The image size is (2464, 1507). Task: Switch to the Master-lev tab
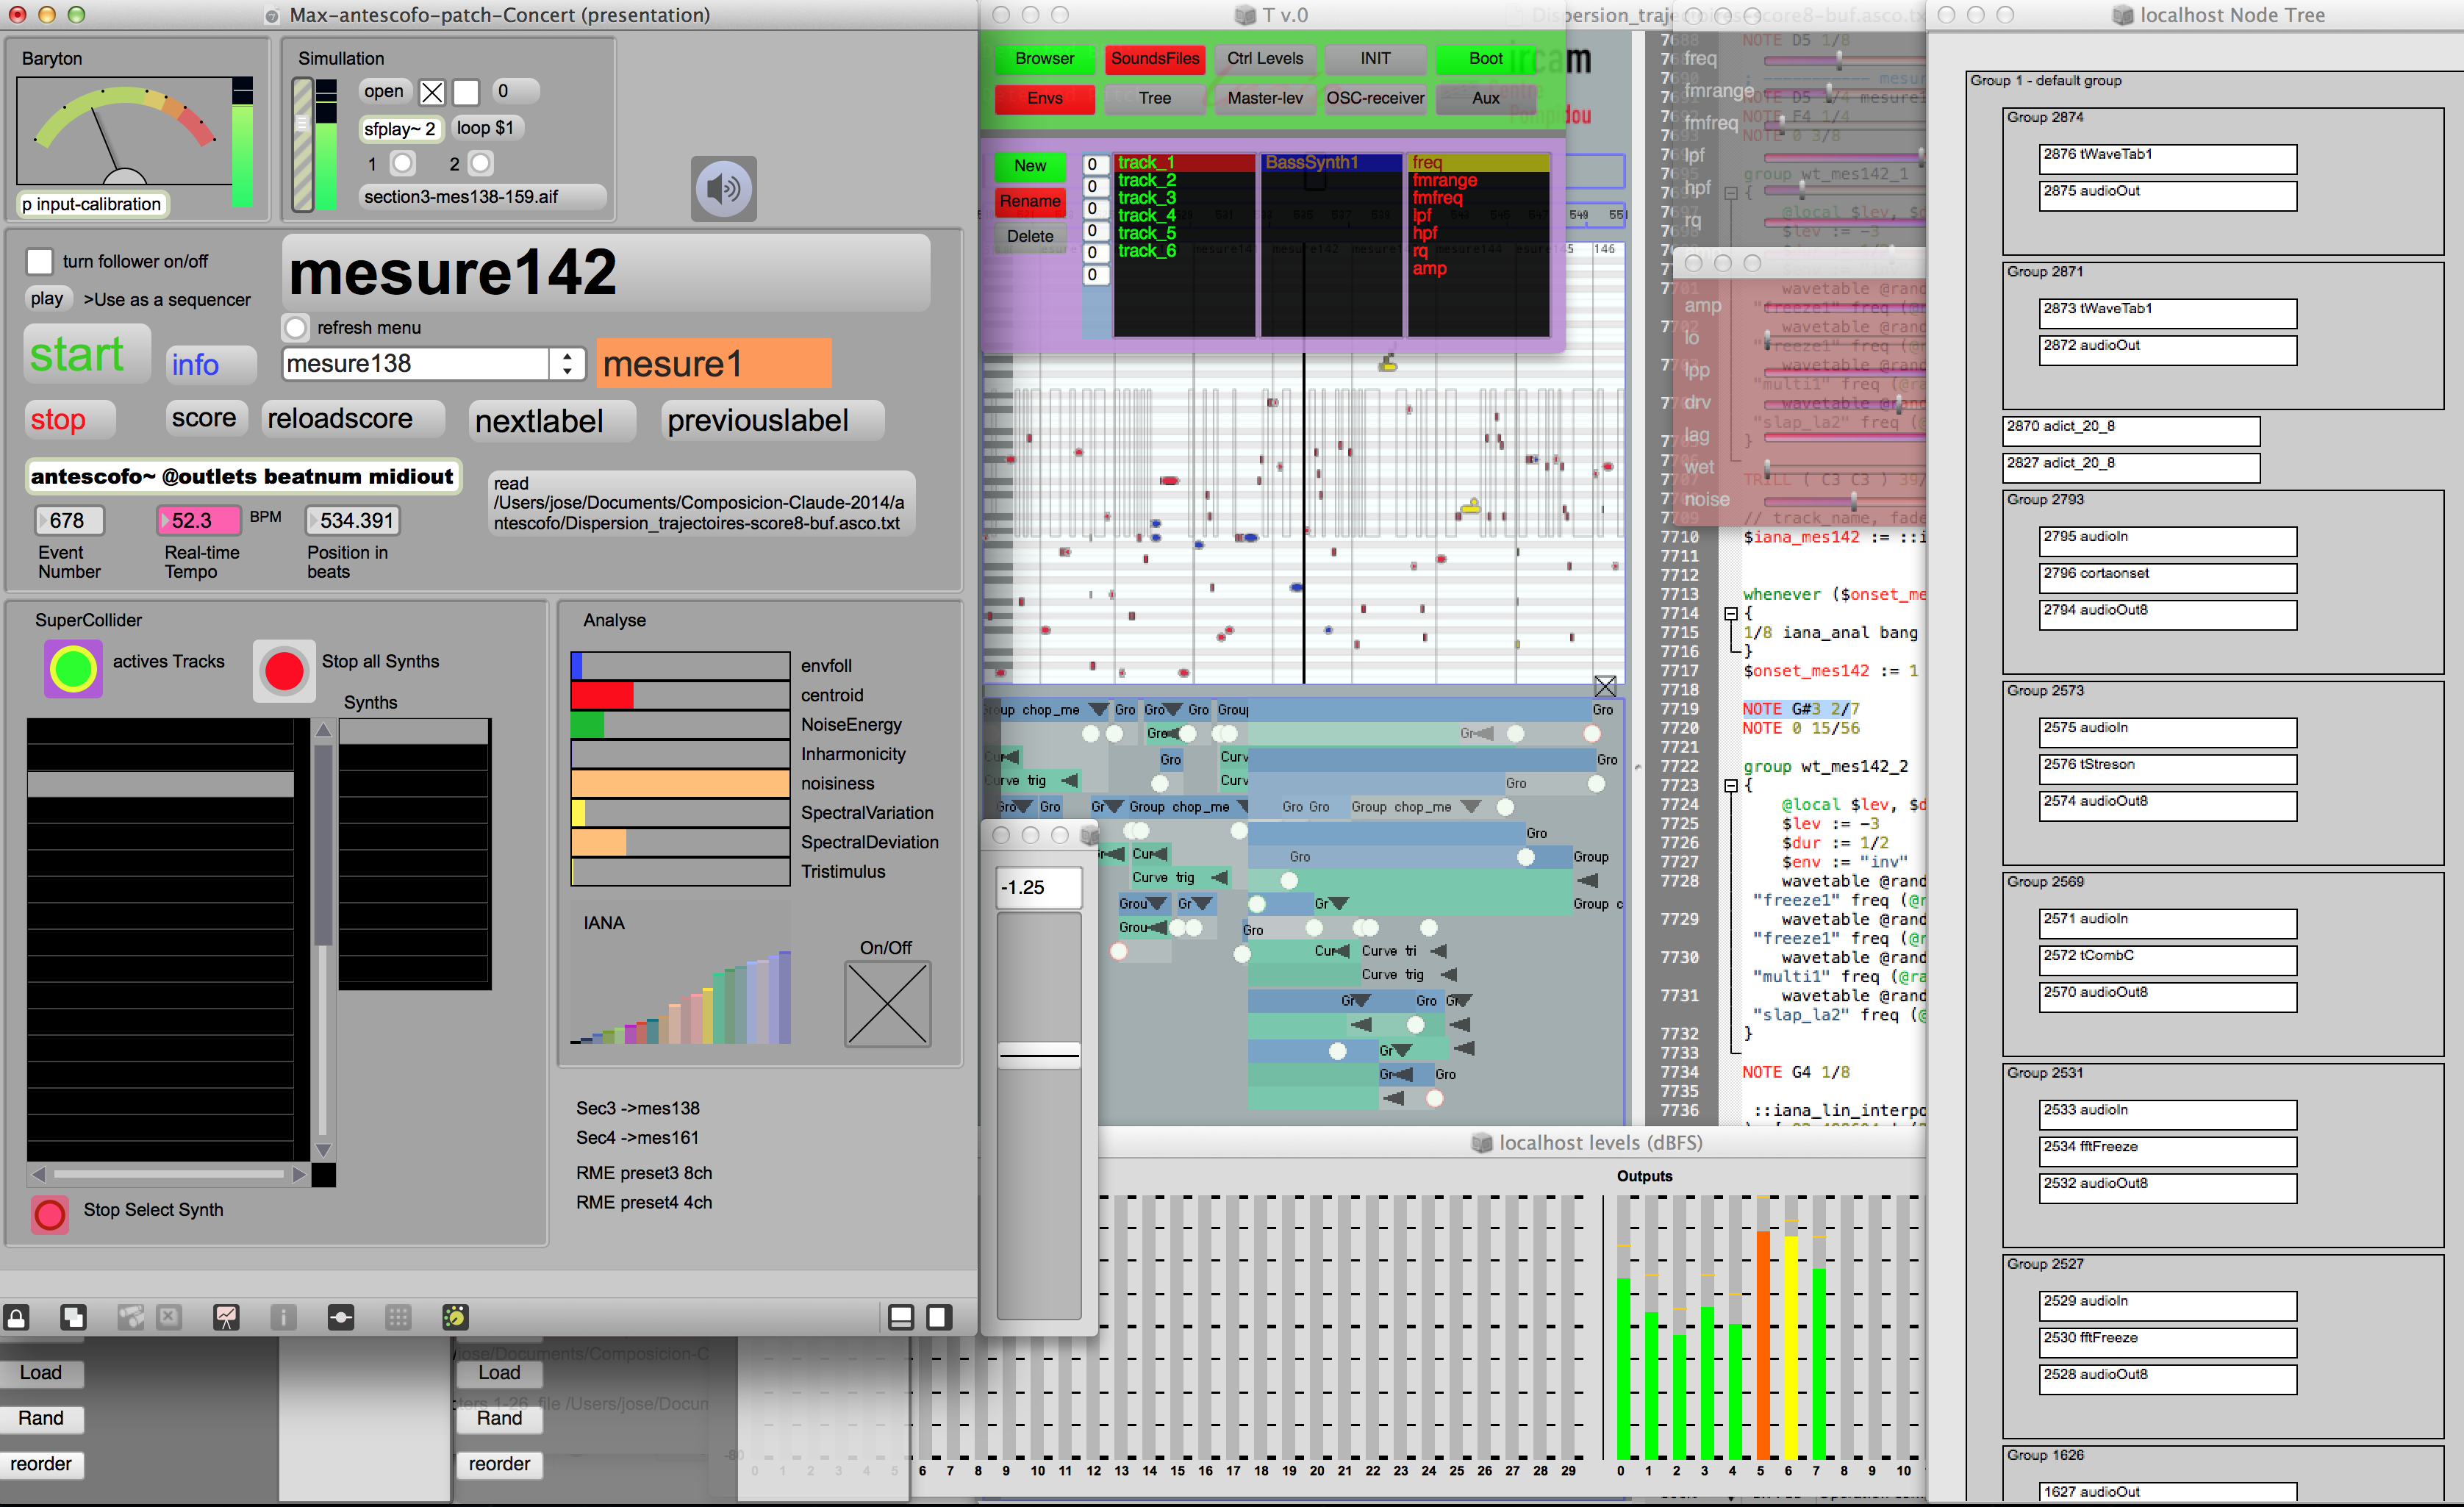pyautogui.click(x=1264, y=98)
